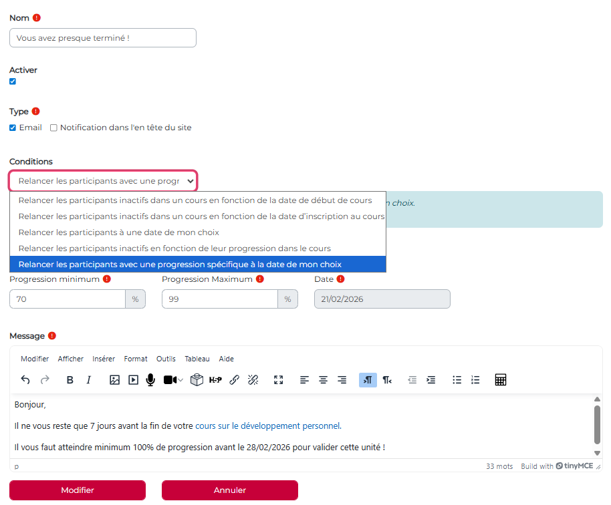611x505 pixels.
Task: Toggle fullscreen mode in the editor
Action: [x=279, y=380]
